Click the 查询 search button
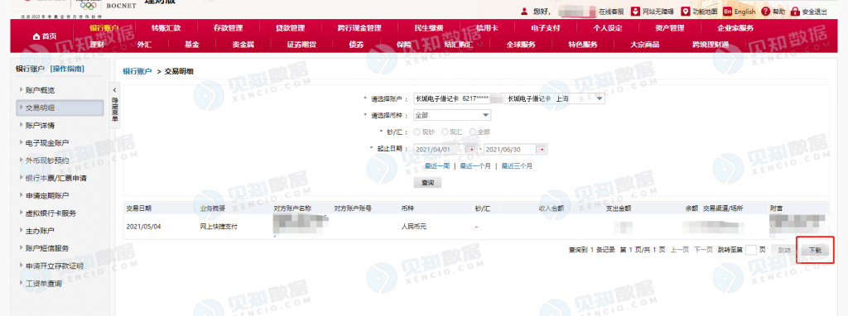Viewport: 848px width, 316px height. (427, 183)
